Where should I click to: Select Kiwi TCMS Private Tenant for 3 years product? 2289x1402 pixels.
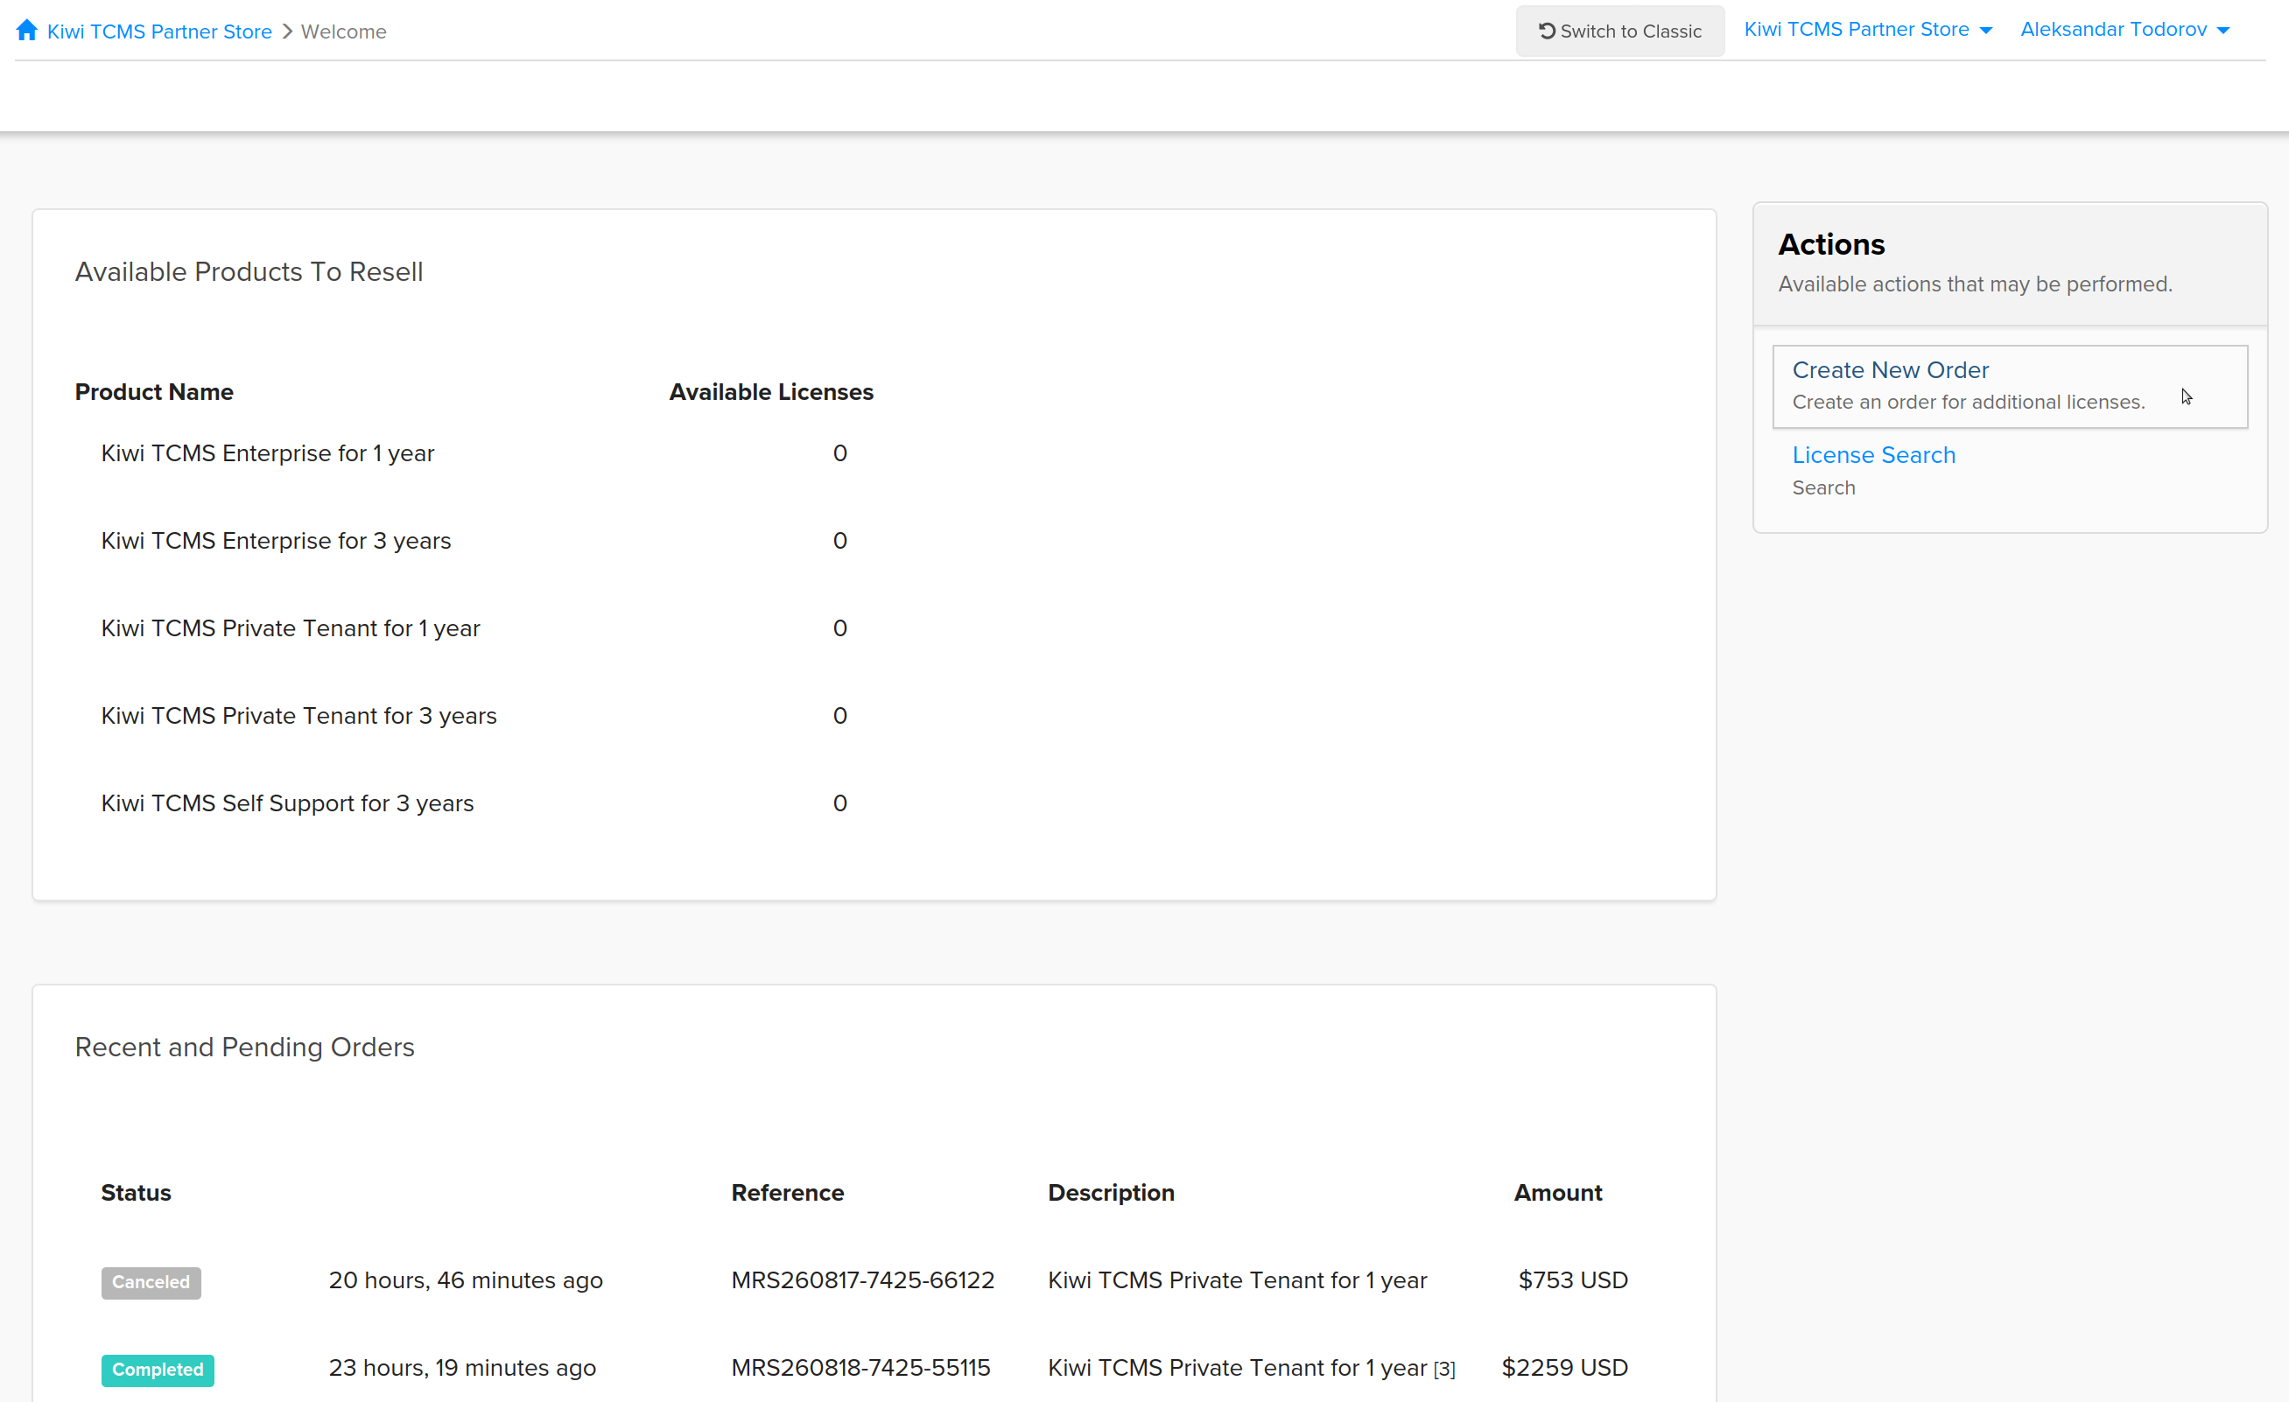coord(298,715)
